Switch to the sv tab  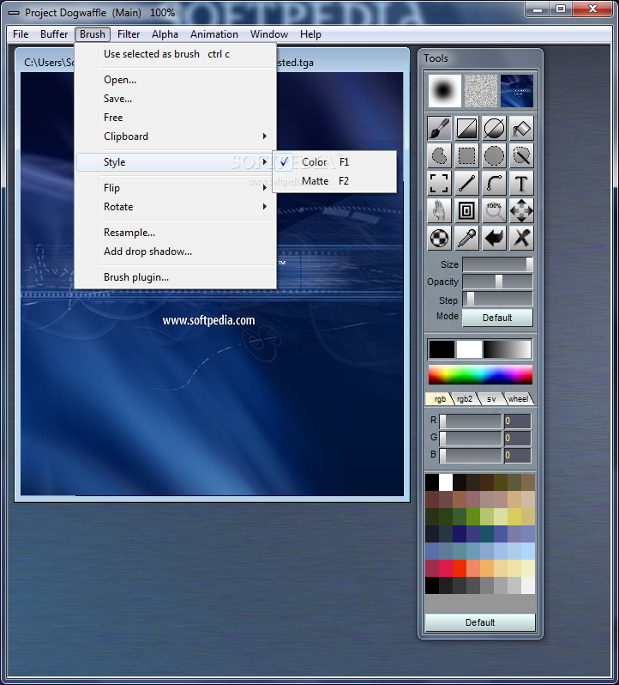pos(491,399)
